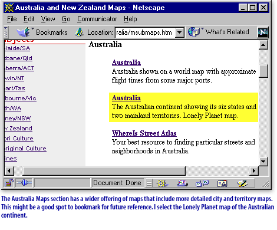Open the Composer pen icon

(242, 183)
